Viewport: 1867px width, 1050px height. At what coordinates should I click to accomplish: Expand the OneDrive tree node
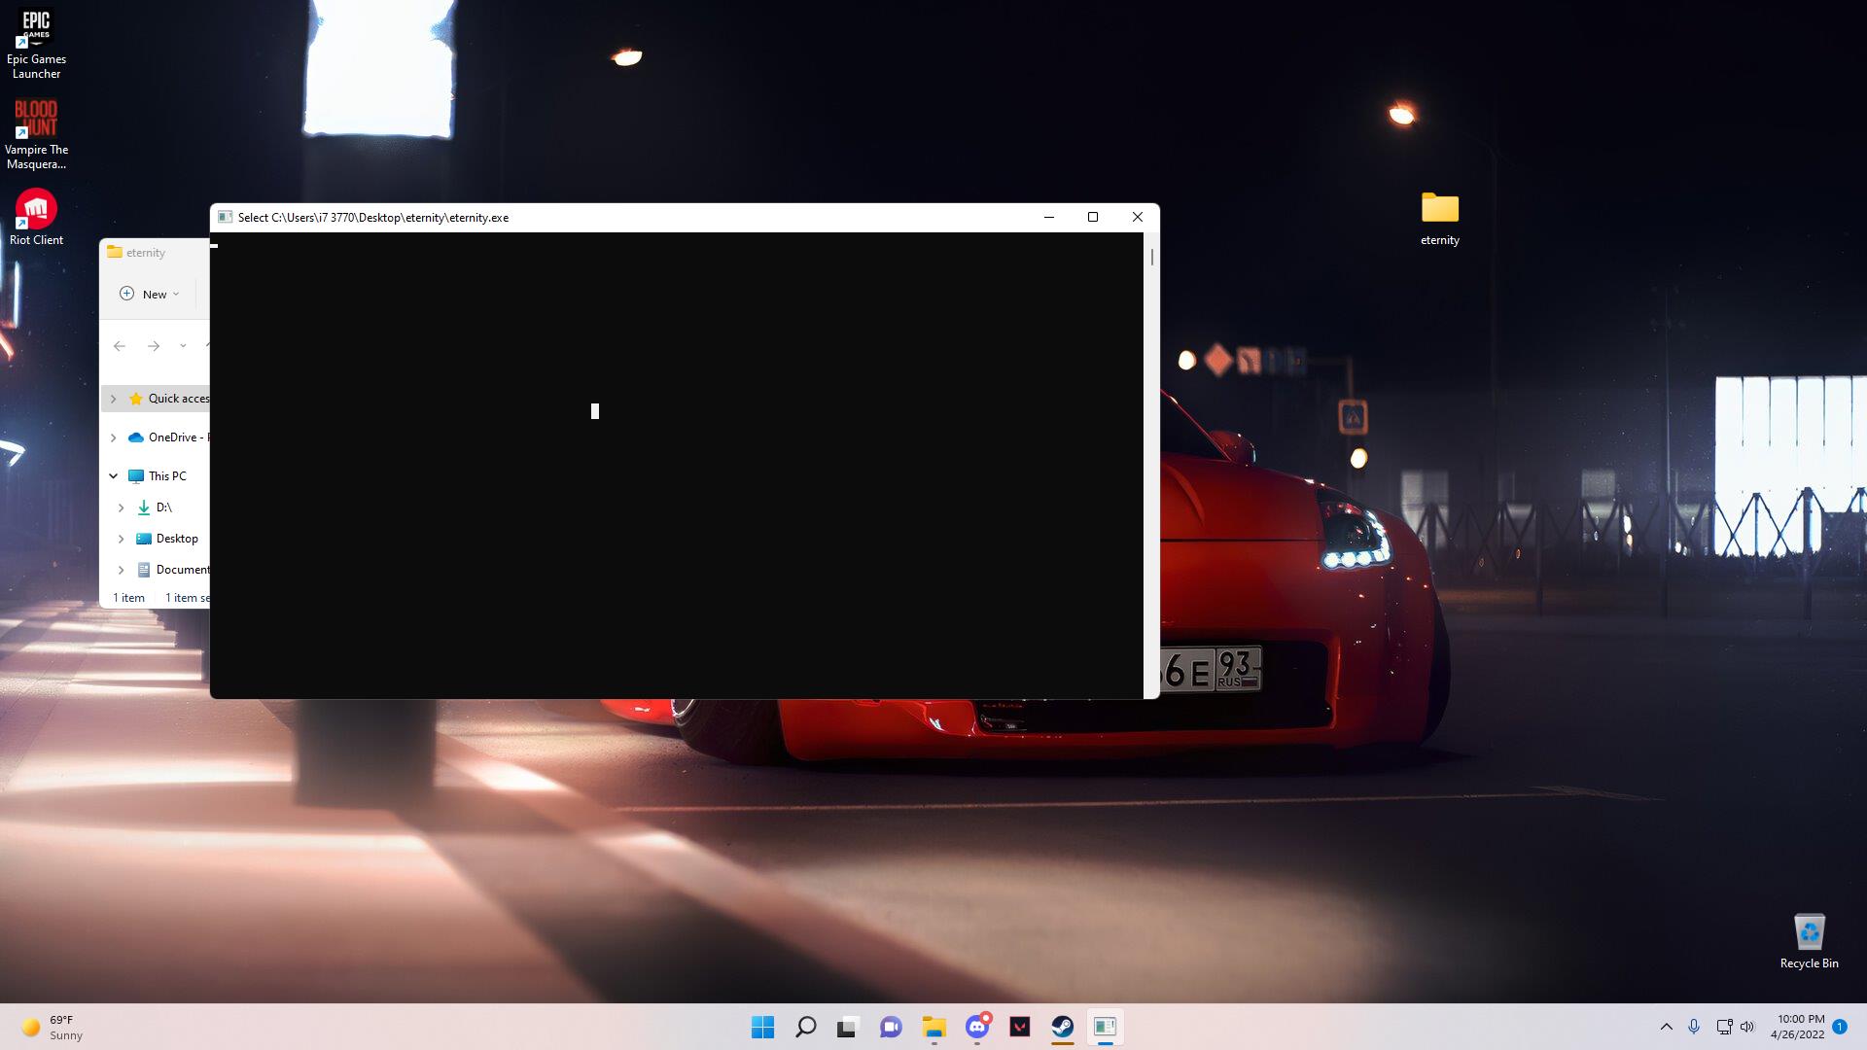(x=113, y=437)
